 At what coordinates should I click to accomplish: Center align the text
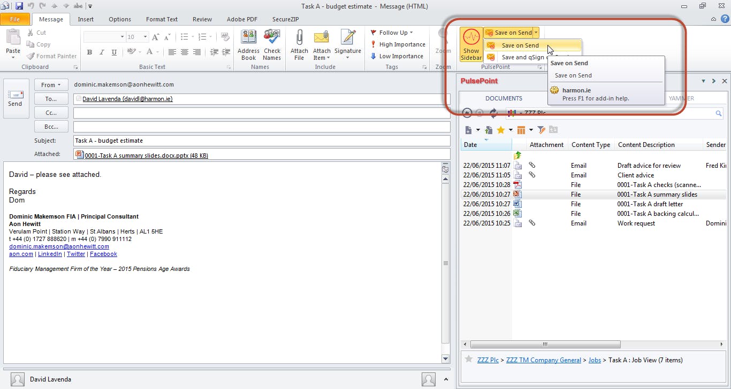(185, 52)
